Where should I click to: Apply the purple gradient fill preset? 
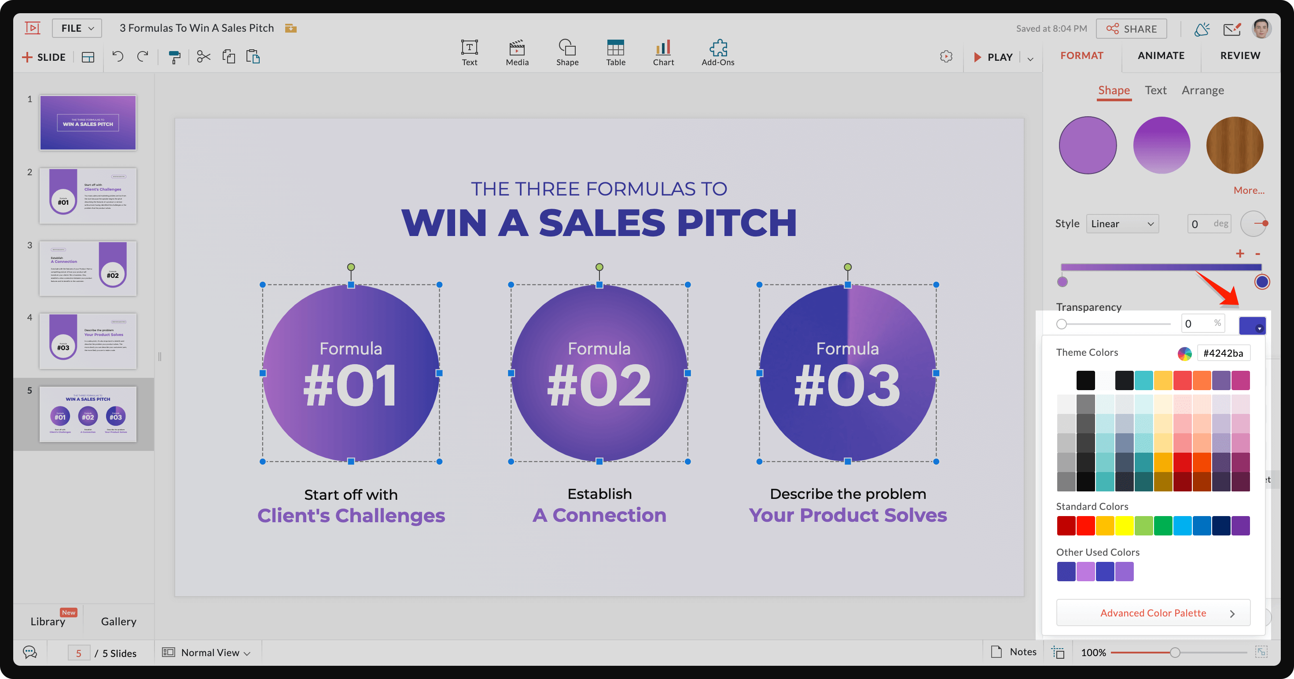click(1162, 145)
